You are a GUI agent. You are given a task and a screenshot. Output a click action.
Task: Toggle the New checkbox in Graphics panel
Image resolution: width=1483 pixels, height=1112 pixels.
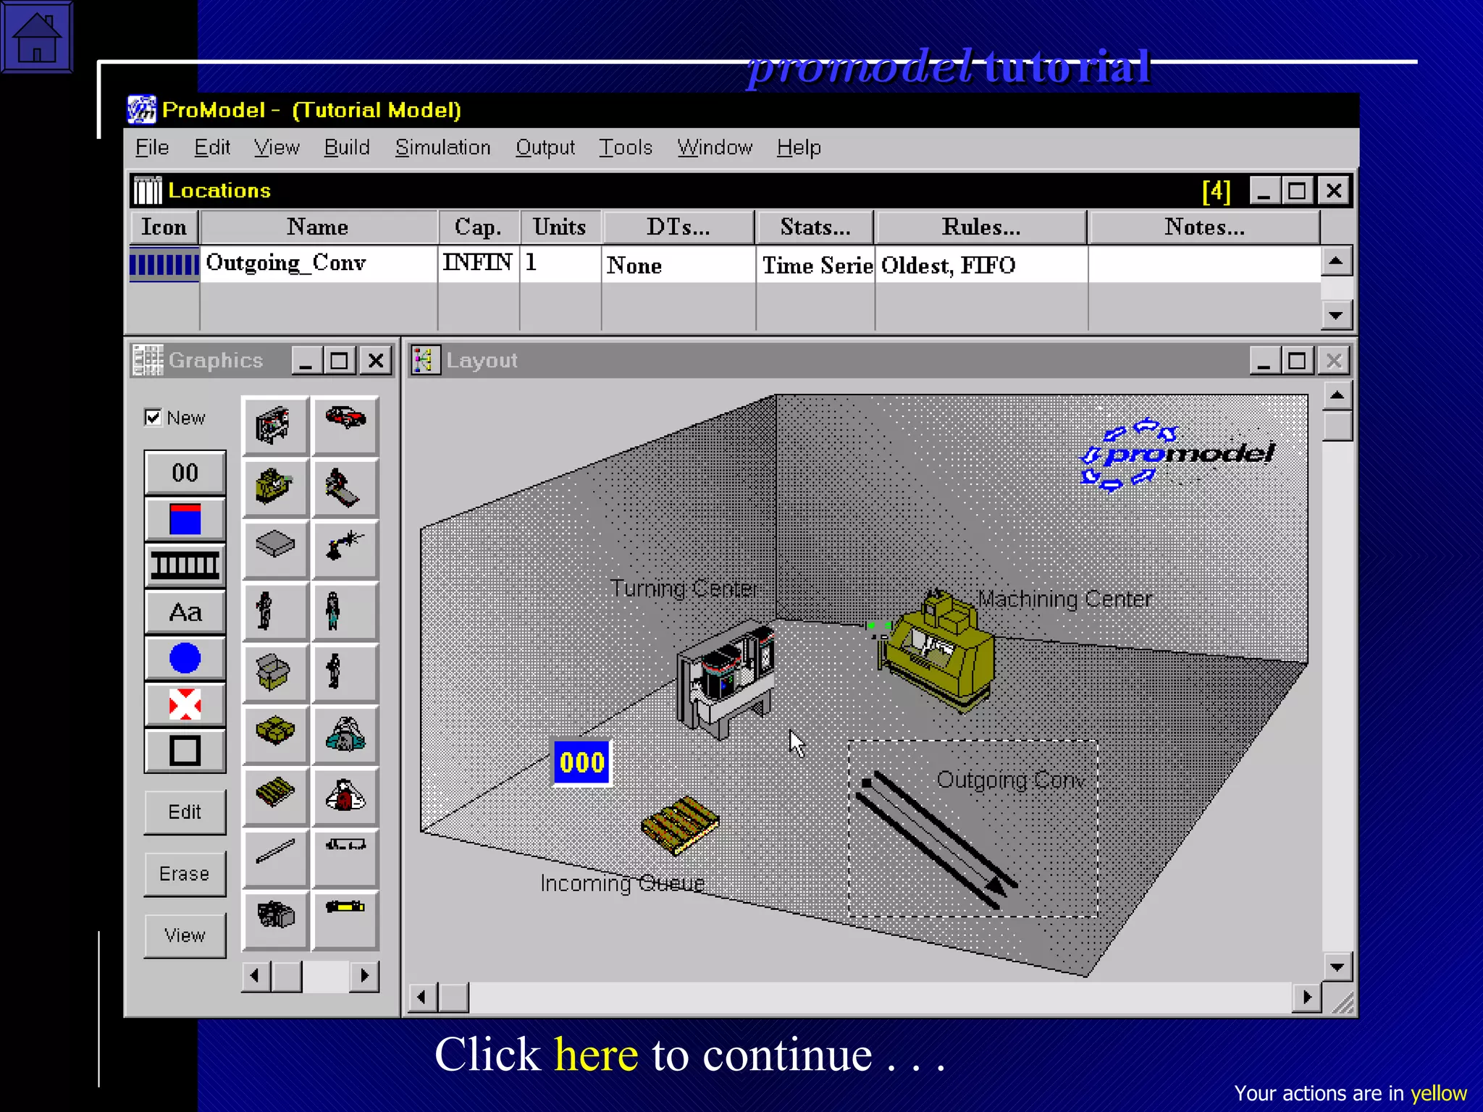click(153, 418)
